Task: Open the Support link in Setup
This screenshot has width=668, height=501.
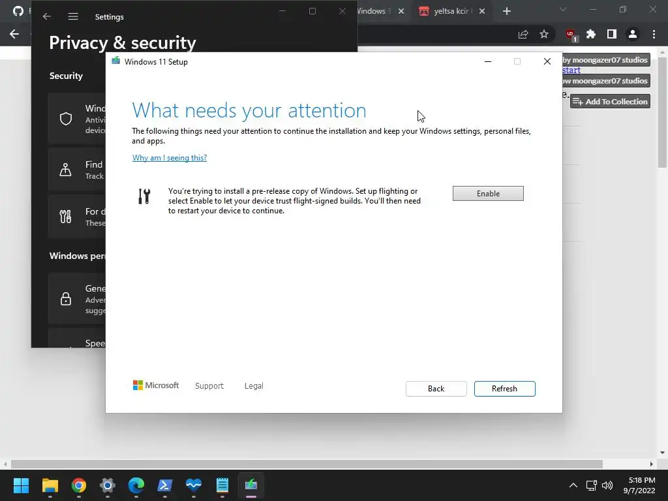Action: tap(209, 386)
